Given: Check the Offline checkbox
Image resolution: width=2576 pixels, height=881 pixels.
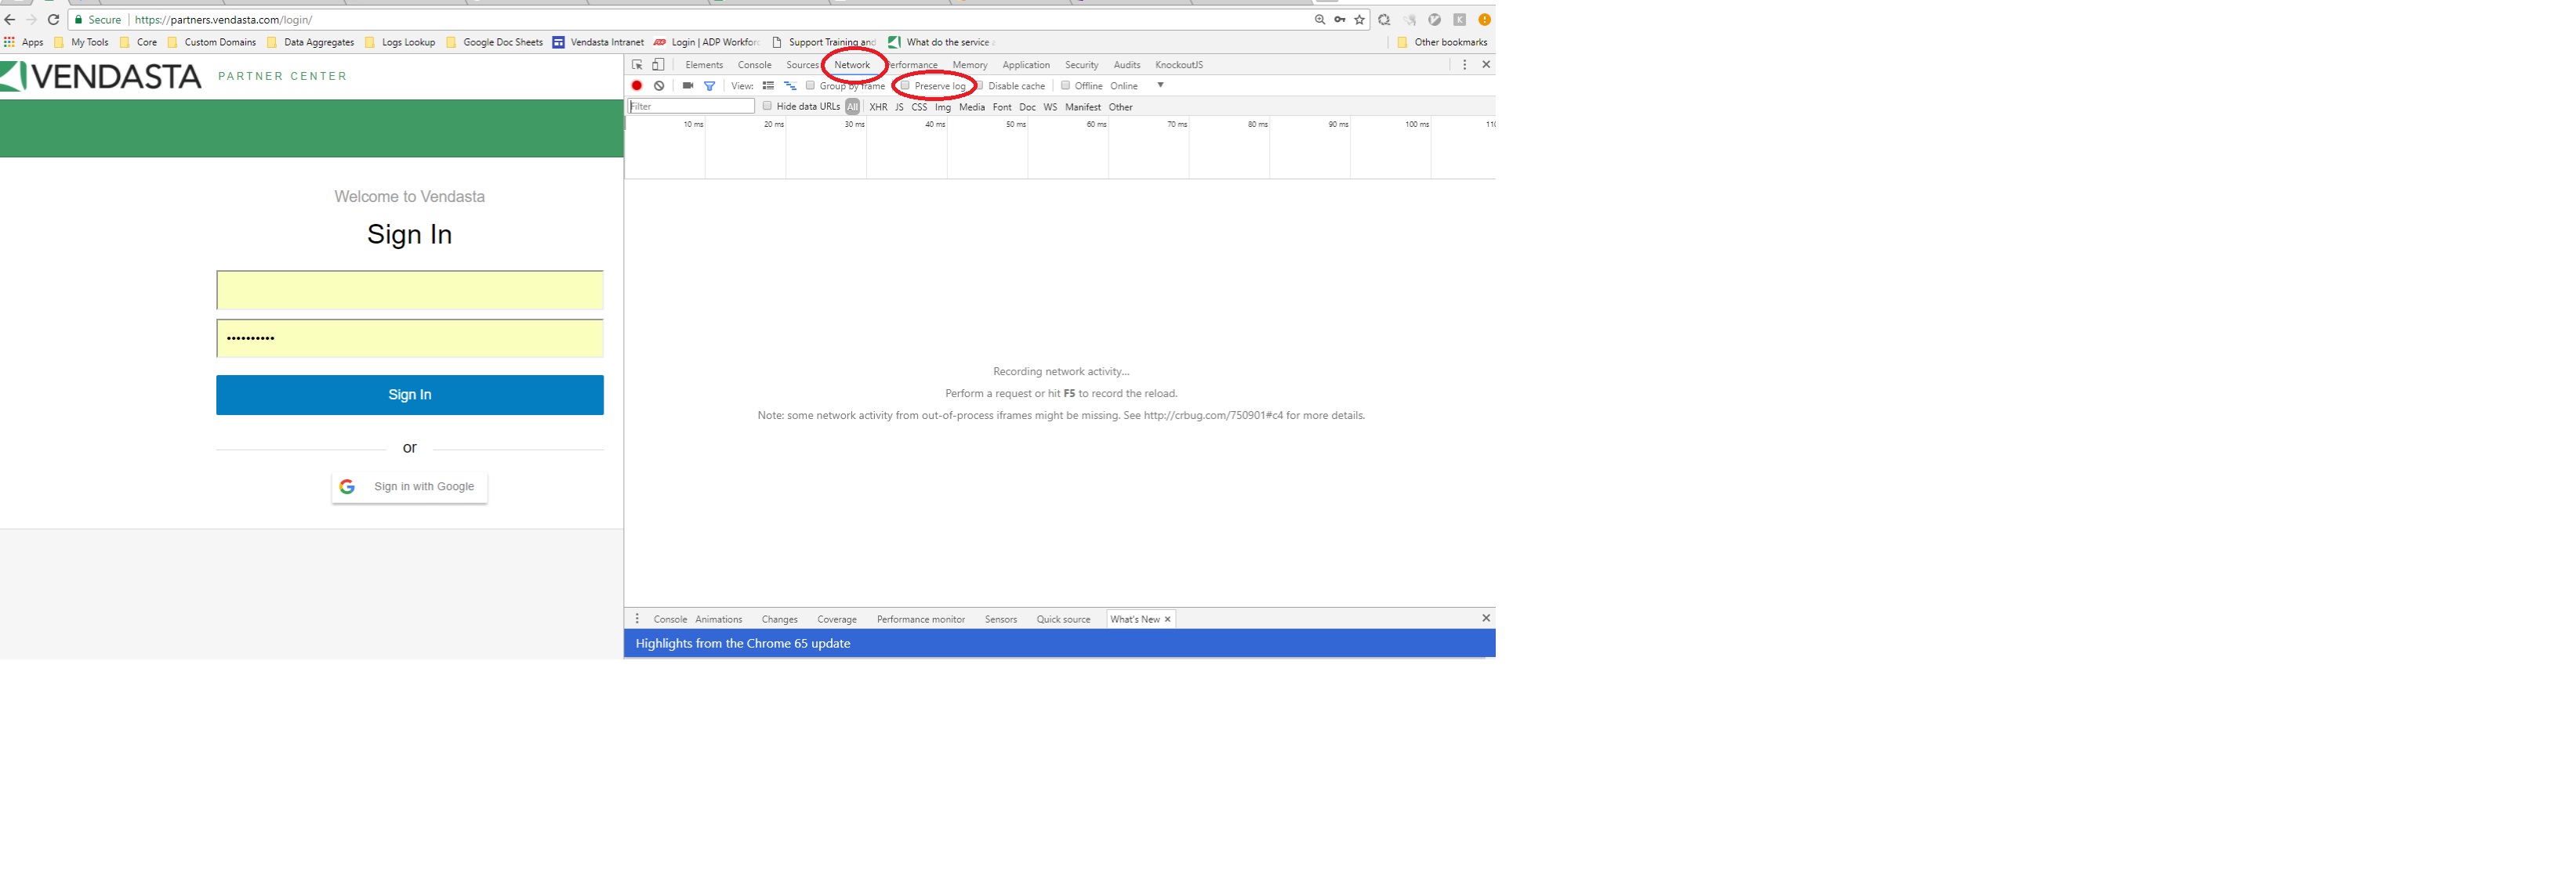Looking at the screenshot, I should pos(1065,86).
